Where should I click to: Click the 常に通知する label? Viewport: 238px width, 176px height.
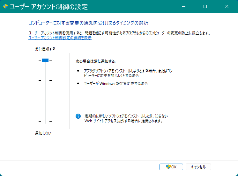click(45, 49)
